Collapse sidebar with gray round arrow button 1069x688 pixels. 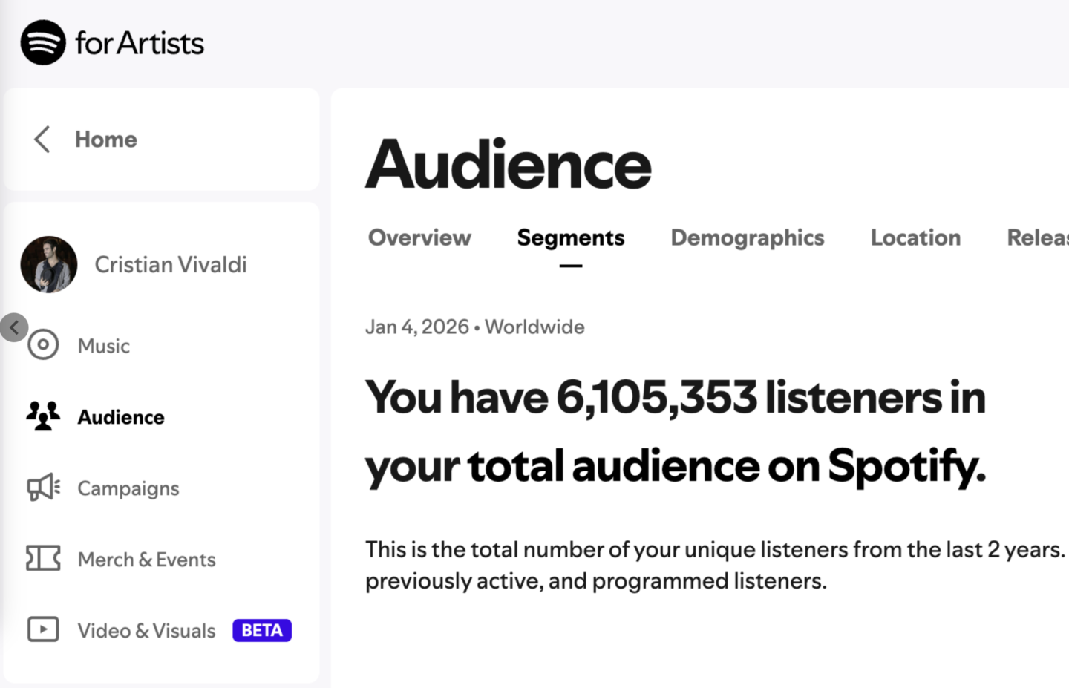pos(14,327)
